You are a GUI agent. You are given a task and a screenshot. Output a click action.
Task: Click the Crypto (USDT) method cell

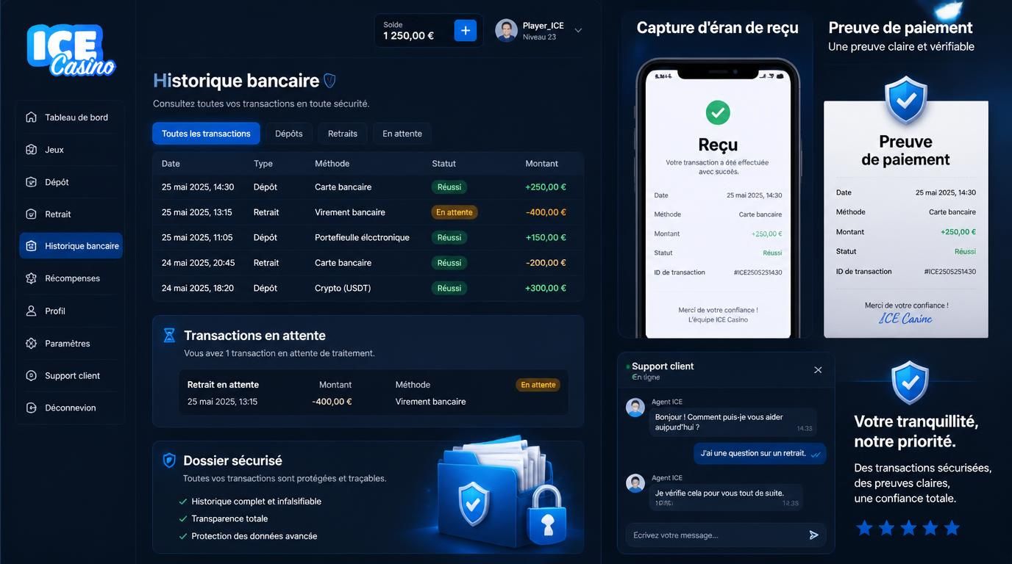(343, 288)
